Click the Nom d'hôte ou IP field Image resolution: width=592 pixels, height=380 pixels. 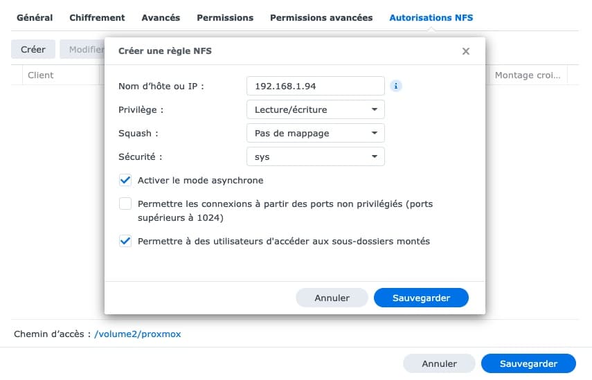click(316, 86)
